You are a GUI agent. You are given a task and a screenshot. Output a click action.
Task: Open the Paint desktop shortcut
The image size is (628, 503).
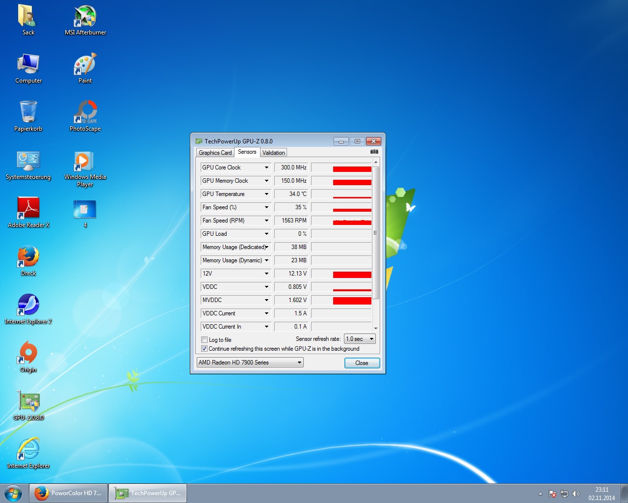pyautogui.click(x=85, y=68)
